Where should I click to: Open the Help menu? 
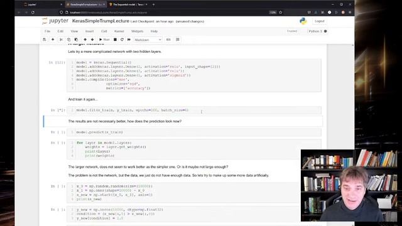(154, 31)
